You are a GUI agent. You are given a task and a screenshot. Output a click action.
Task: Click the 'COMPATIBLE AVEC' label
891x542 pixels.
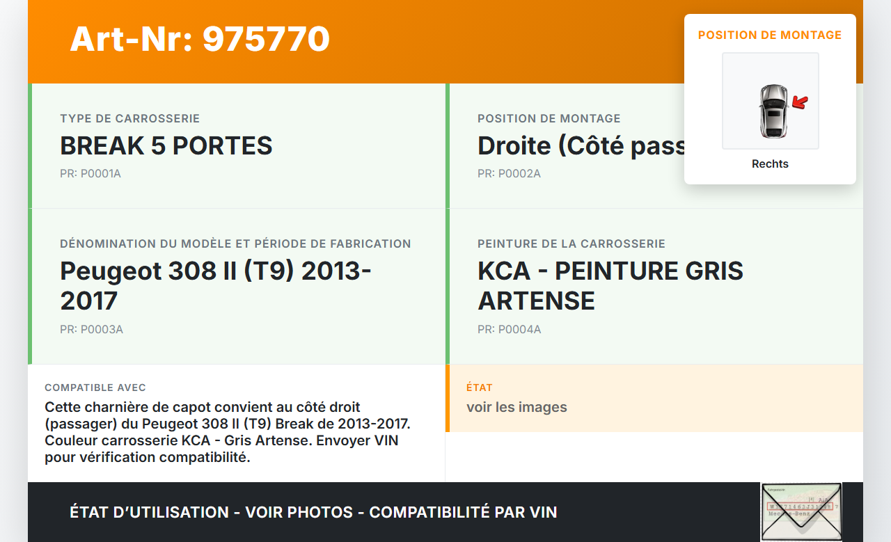(95, 388)
